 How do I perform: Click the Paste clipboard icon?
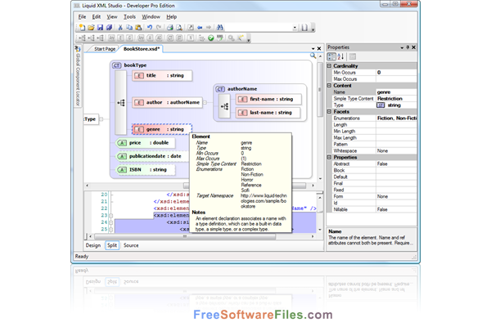(138, 28)
